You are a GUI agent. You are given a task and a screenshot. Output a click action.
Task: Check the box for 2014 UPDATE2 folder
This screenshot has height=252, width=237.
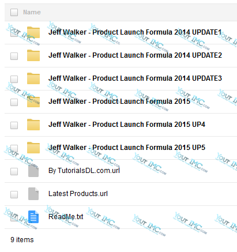click(14, 56)
